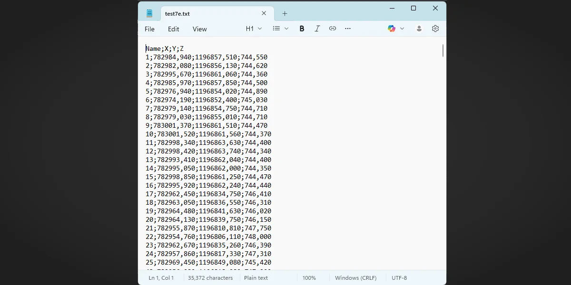This screenshot has height=285, width=571.
Task: Click the Copilot icon in the toolbar
Action: coord(392,28)
